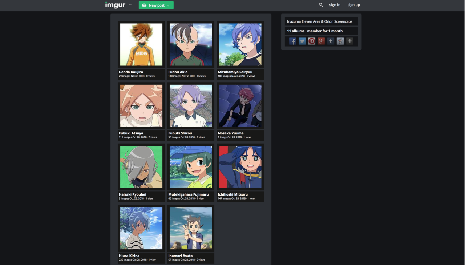Open the Hiura Kirina album thumbnail
Screen dimensions: 465x265
[141, 228]
